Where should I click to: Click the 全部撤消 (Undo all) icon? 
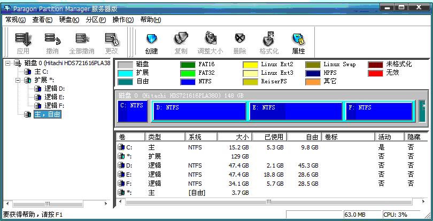point(82,39)
